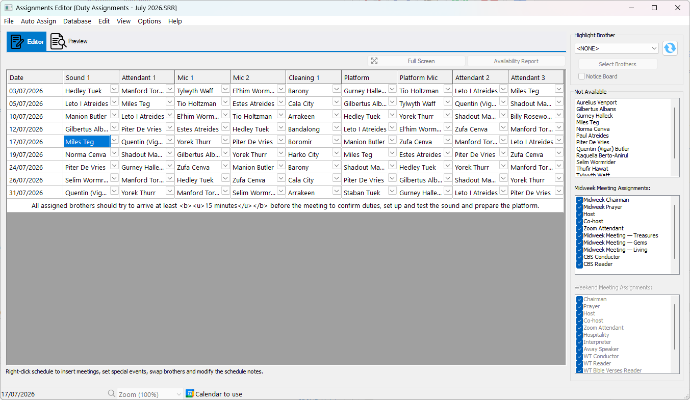Open the File menu
The width and height of the screenshot is (690, 400).
9,21
